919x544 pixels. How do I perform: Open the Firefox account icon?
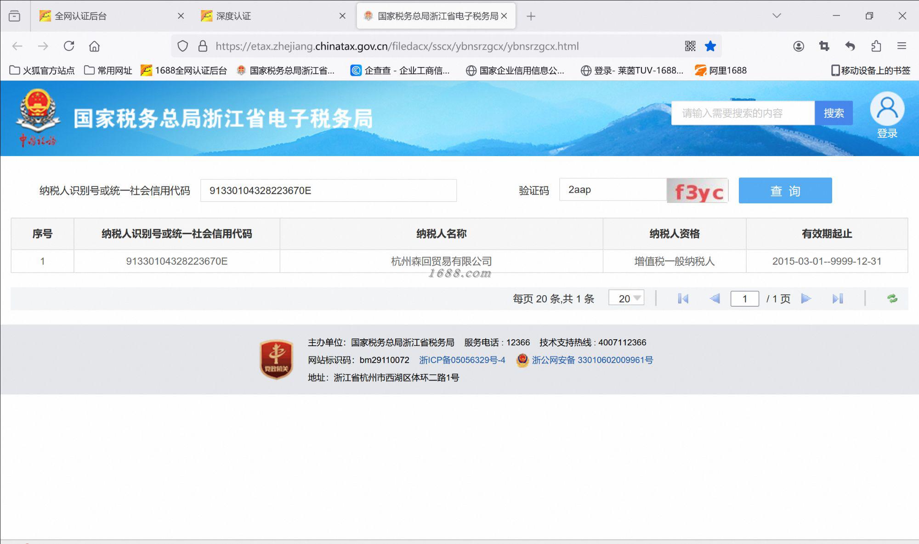coord(799,46)
